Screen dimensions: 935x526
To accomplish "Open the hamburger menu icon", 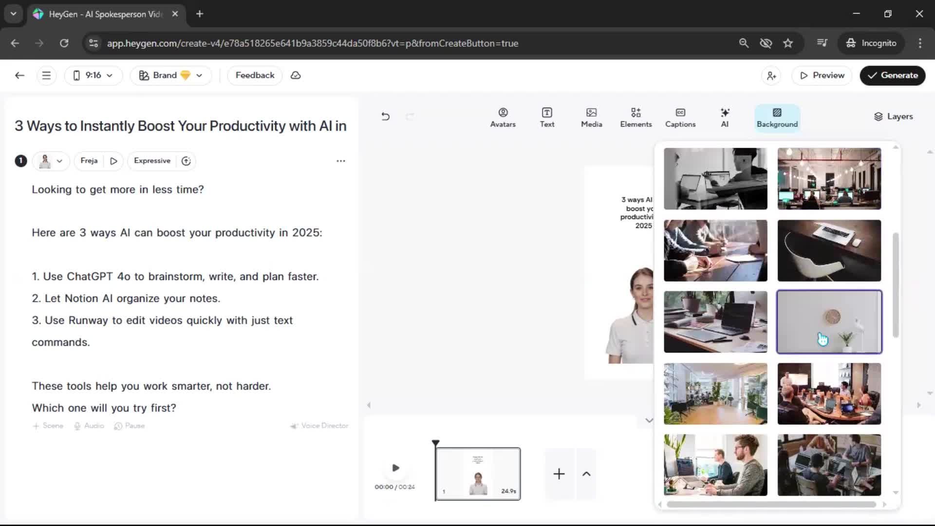I will 46,75.
